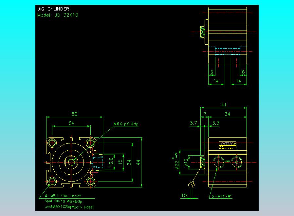Image resolution: width=294 pixels, height=216 pixels.
Task: Click the '13.6' dimension value
Action: (111, 162)
